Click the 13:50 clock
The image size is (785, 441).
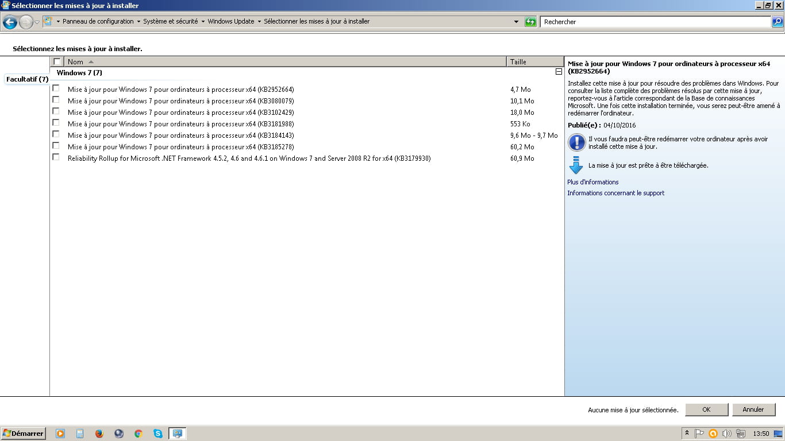coord(761,434)
